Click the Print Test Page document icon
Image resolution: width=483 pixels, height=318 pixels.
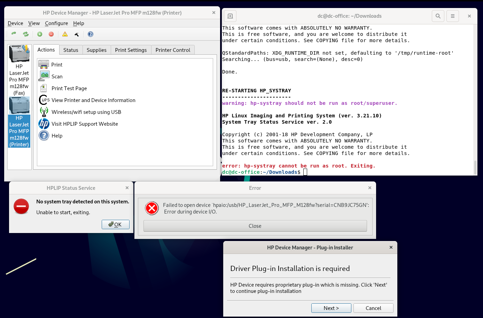[x=44, y=88]
